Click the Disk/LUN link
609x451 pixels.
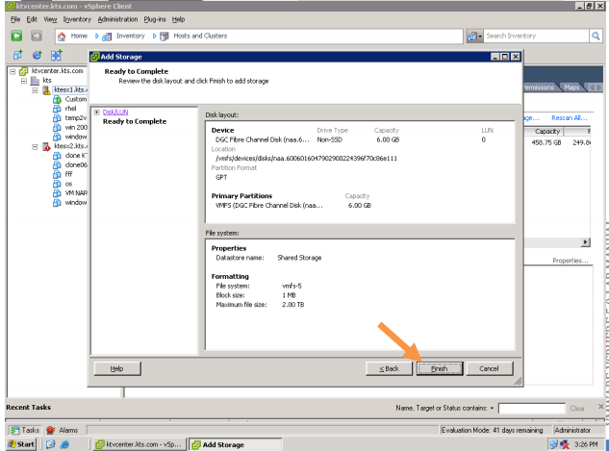[115, 113]
